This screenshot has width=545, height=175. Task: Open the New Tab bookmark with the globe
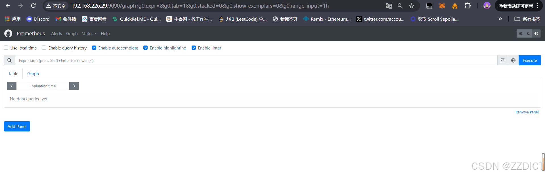click(x=285, y=19)
